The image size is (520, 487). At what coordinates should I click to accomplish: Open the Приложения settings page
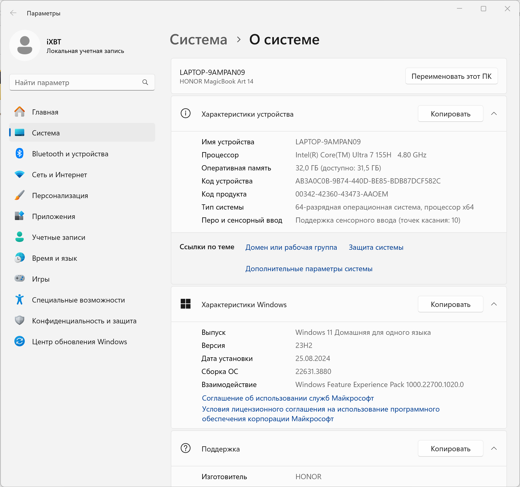(x=53, y=217)
